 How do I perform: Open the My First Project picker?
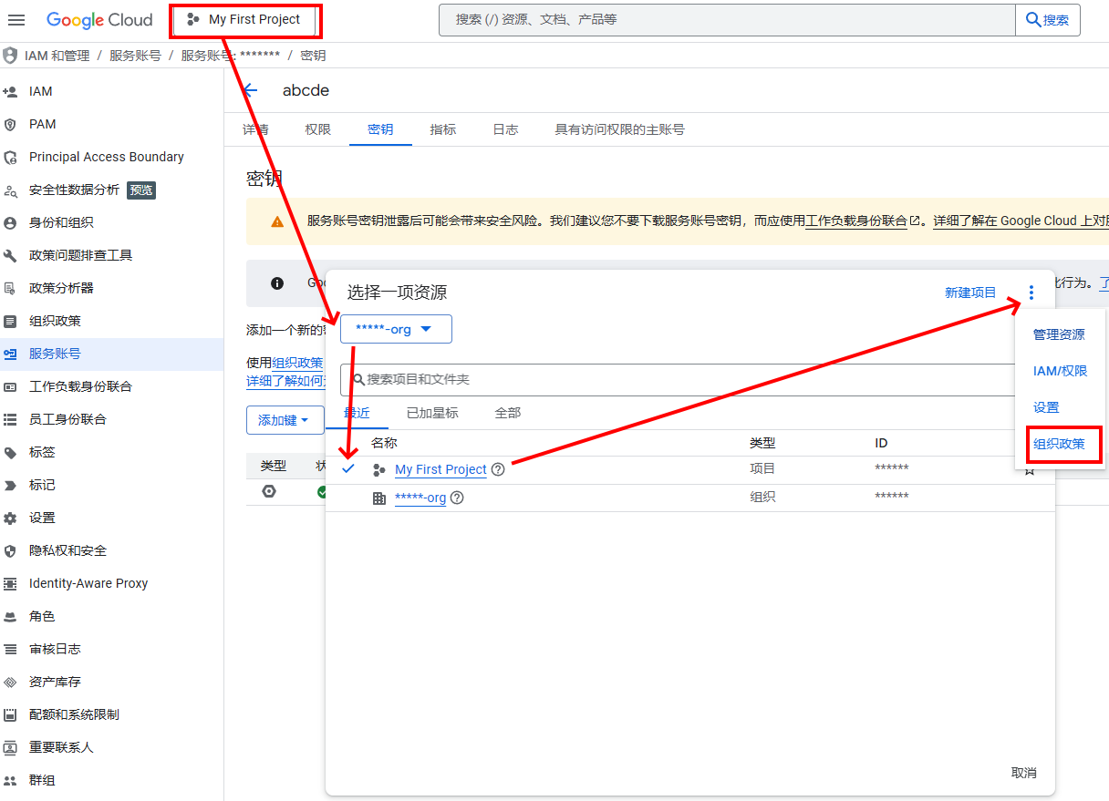[x=244, y=19]
